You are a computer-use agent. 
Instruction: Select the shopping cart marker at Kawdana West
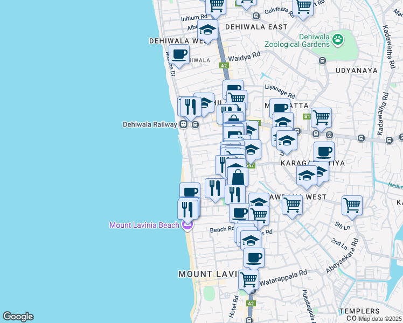click(292, 205)
